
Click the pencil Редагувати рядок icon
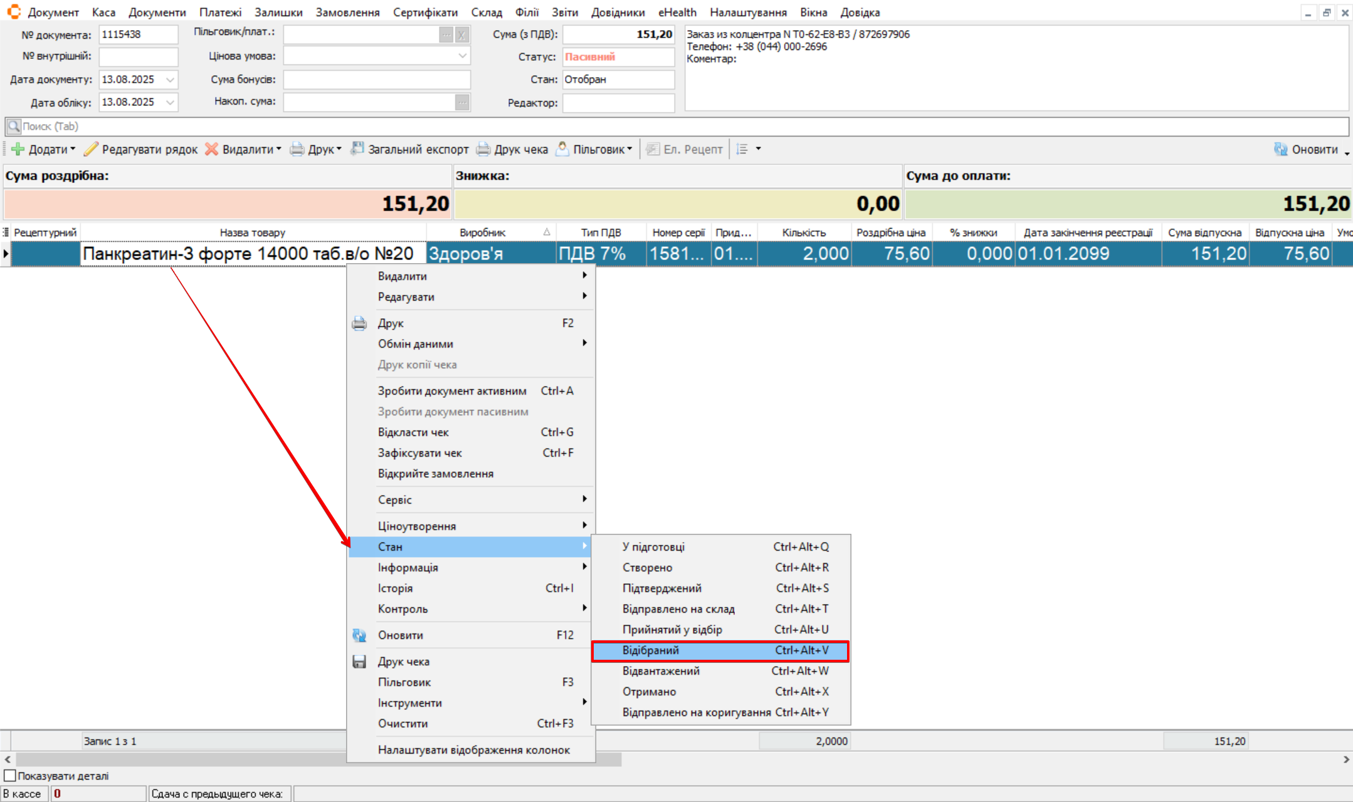click(x=91, y=149)
